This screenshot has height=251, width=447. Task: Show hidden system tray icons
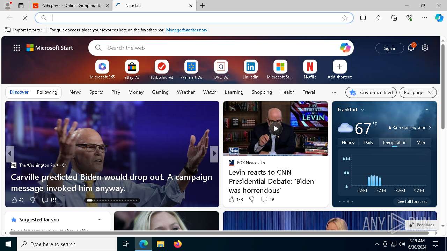376,244
